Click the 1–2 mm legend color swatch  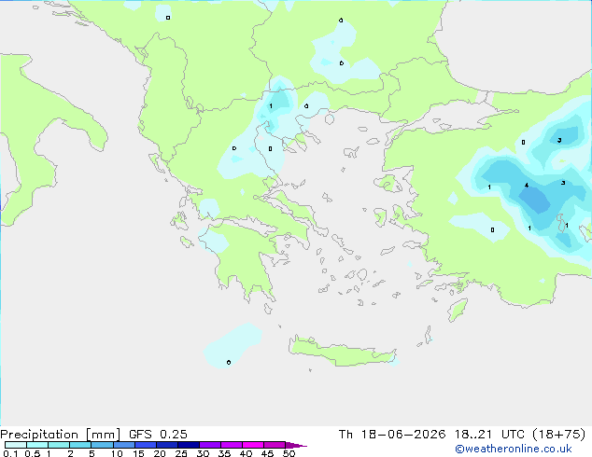pyautogui.click(x=59, y=445)
